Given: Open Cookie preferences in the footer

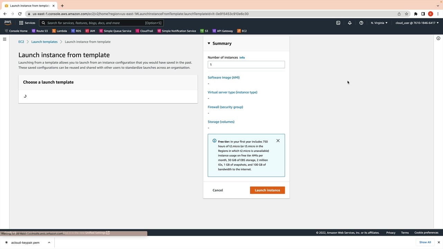Looking at the screenshot, I should click(426, 233).
